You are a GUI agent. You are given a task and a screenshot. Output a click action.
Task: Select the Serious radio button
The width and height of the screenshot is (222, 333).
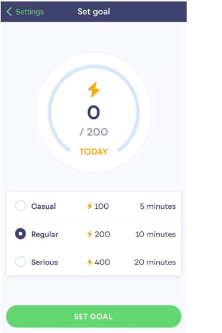pyautogui.click(x=20, y=261)
